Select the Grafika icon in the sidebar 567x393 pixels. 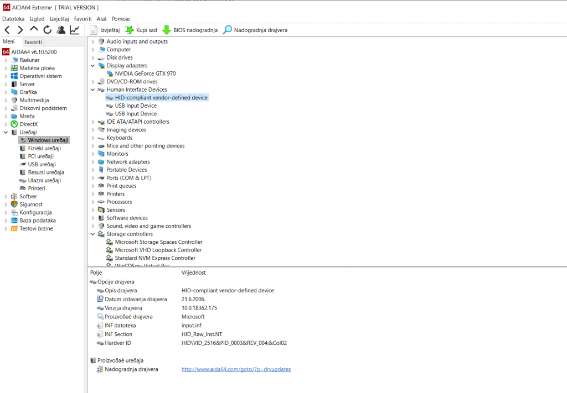click(x=14, y=92)
